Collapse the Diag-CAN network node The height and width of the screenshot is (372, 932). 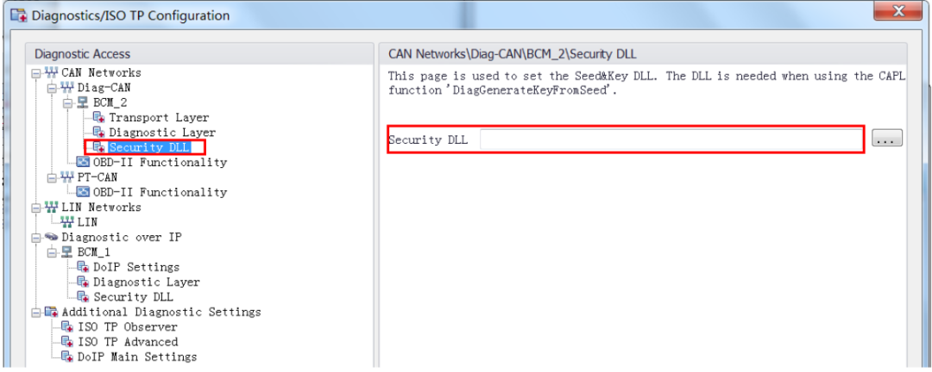(53, 87)
